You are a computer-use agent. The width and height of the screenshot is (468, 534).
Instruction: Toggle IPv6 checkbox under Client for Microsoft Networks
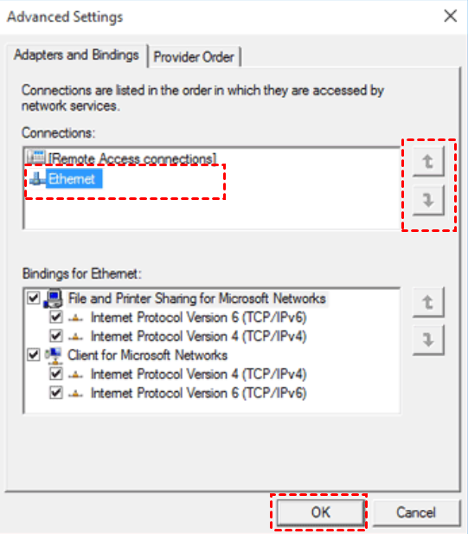click(56, 393)
